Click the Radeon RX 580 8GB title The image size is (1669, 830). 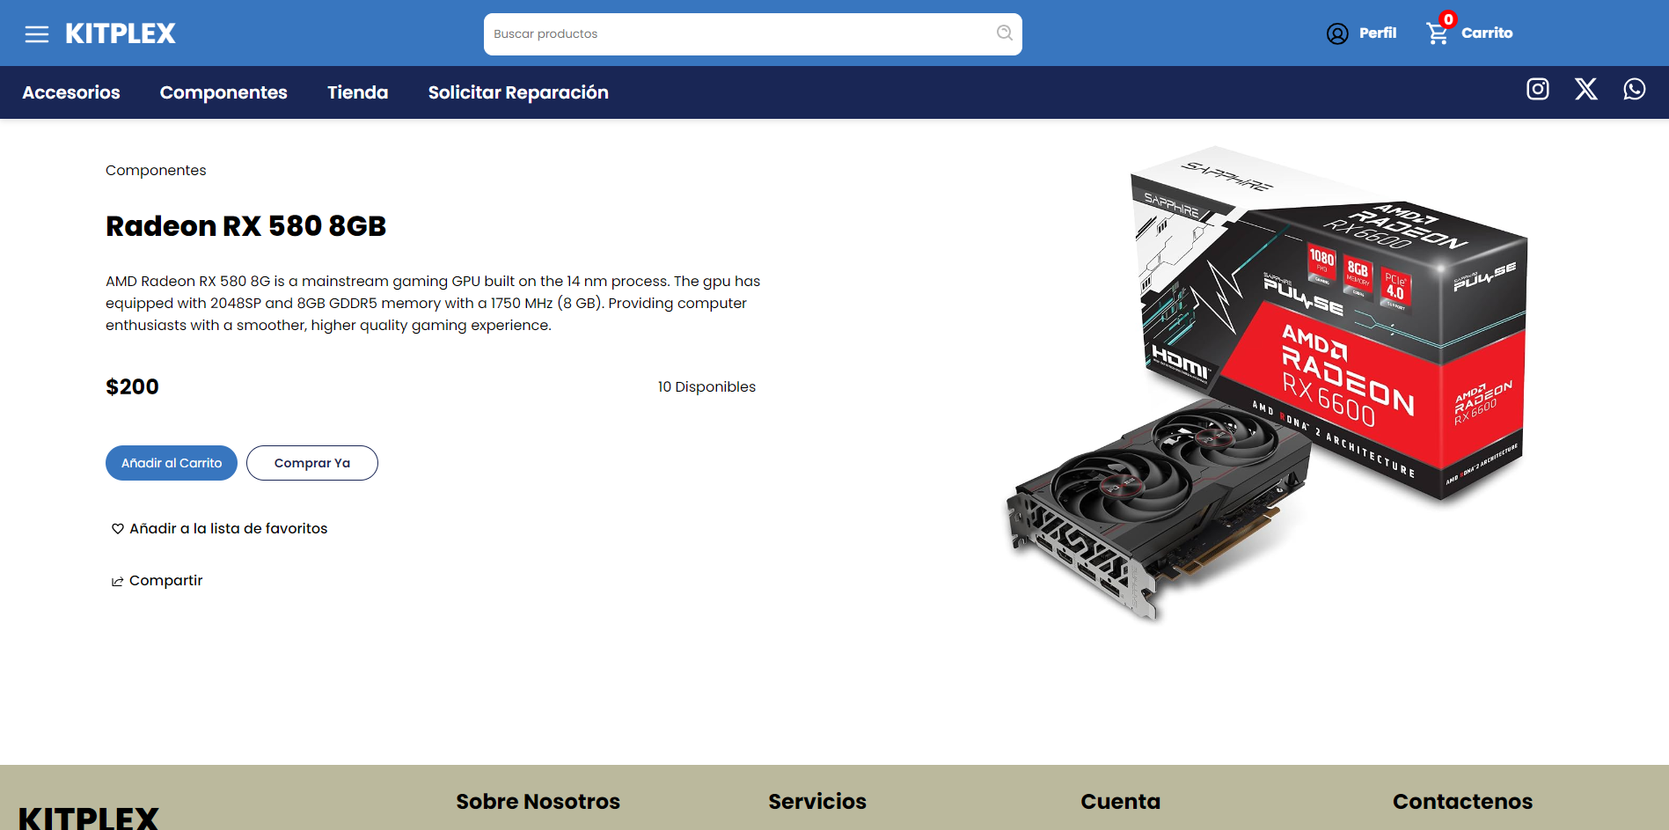(x=246, y=226)
